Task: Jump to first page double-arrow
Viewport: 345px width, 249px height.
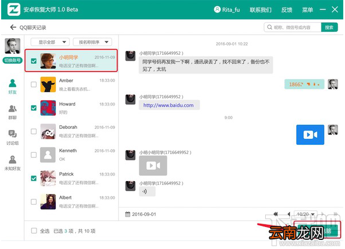Action: (x=275, y=214)
